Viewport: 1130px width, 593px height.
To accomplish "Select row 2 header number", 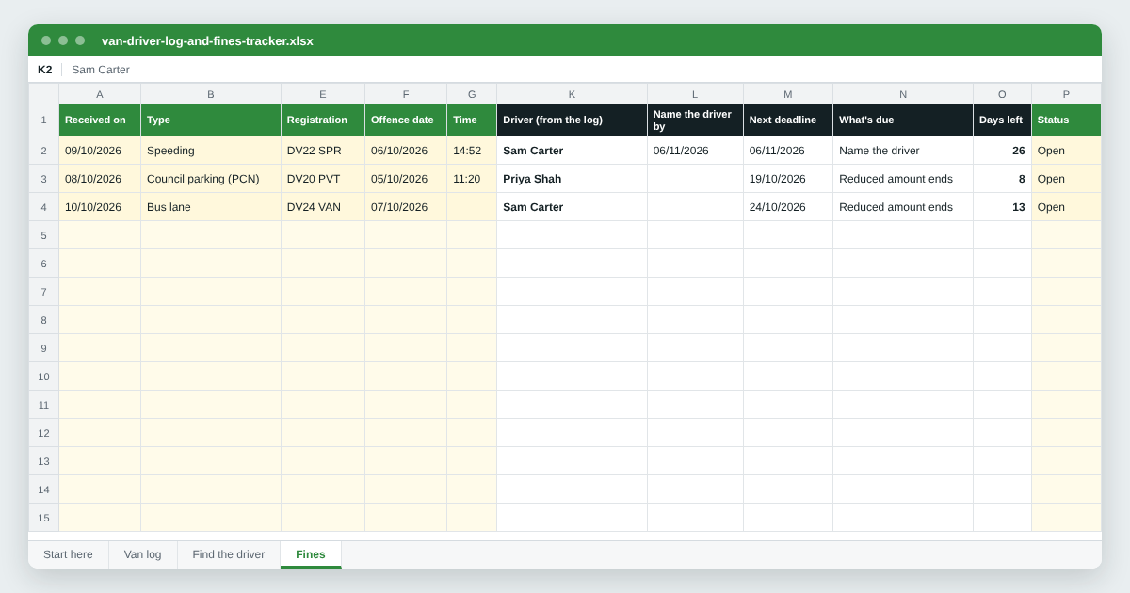I will tap(43, 151).
